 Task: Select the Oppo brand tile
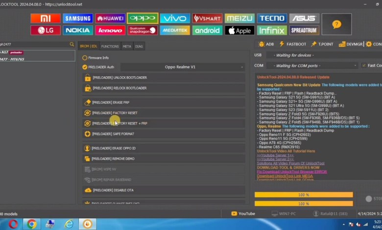143,18
